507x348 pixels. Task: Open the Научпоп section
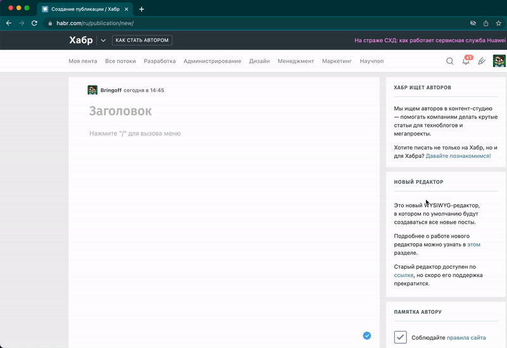tap(371, 61)
